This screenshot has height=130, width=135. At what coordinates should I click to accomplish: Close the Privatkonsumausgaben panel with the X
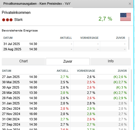point(130,4)
